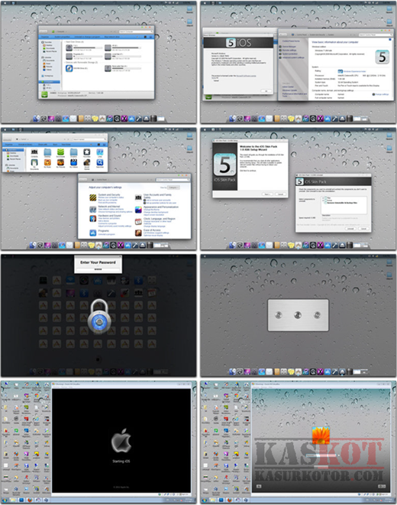The image size is (397, 505).
Task: Open the Removable Disk drive icon in the Computer window
Action: (108, 68)
